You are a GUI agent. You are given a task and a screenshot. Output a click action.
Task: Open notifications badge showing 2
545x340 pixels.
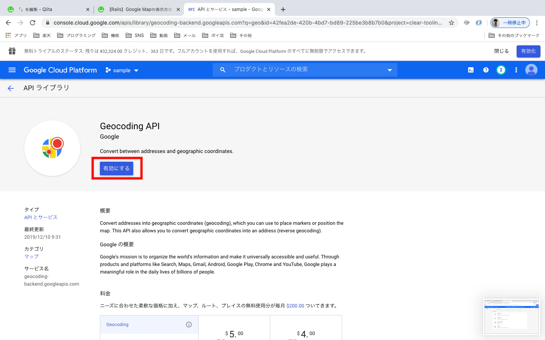click(501, 70)
